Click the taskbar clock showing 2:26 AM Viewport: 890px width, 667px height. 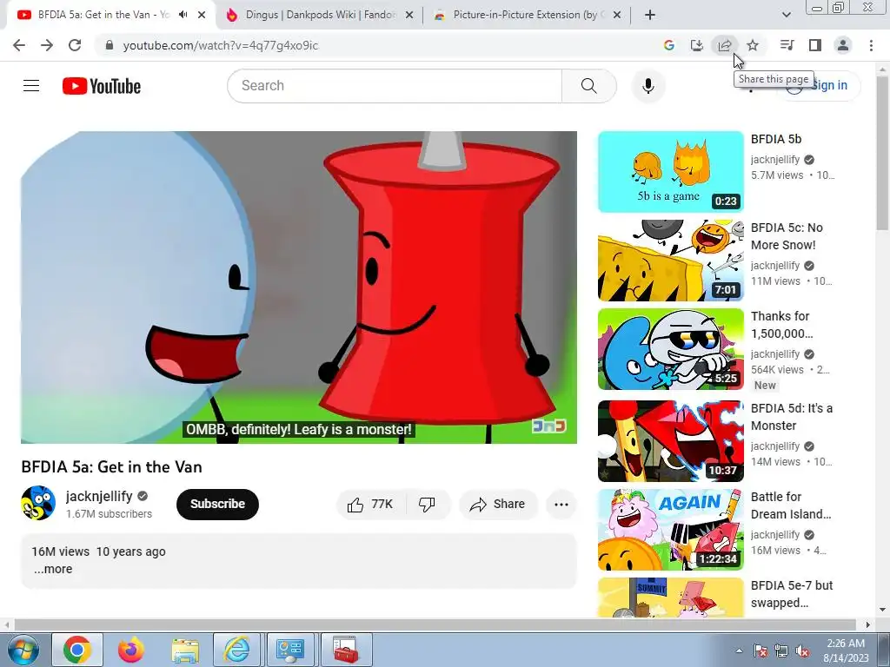pos(846,650)
